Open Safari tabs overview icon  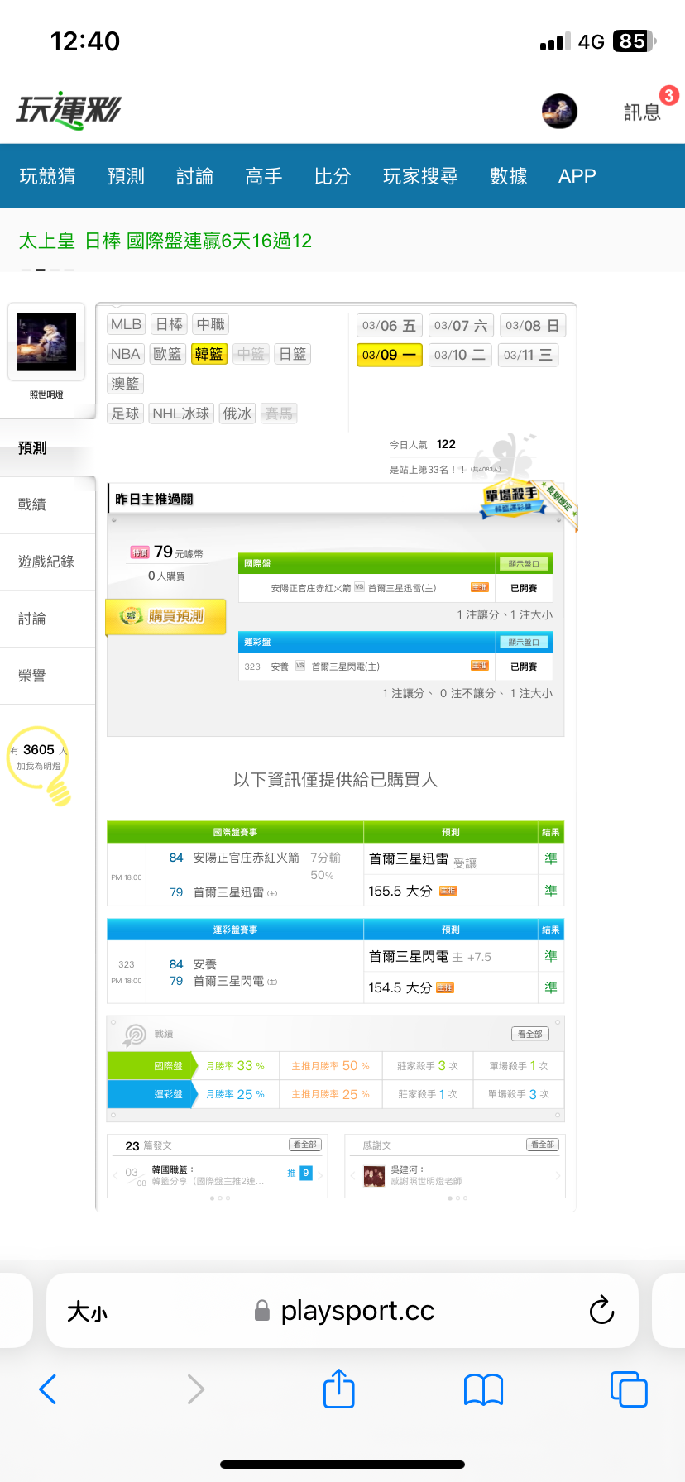(x=629, y=1389)
